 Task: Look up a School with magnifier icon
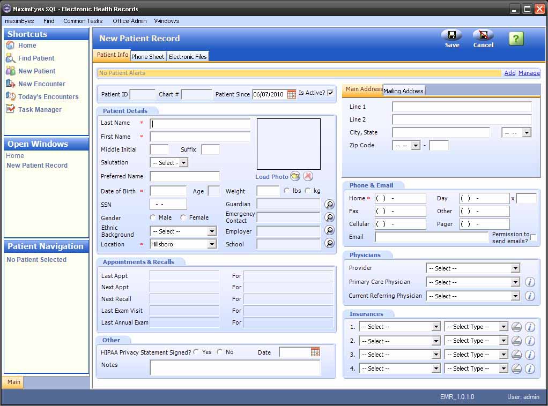click(x=329, y=243)
